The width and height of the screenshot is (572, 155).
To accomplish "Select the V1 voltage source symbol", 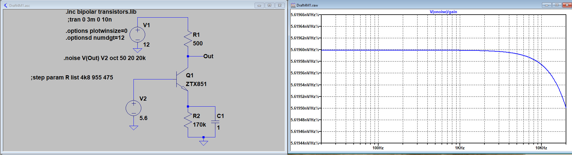I will [137, 35].
